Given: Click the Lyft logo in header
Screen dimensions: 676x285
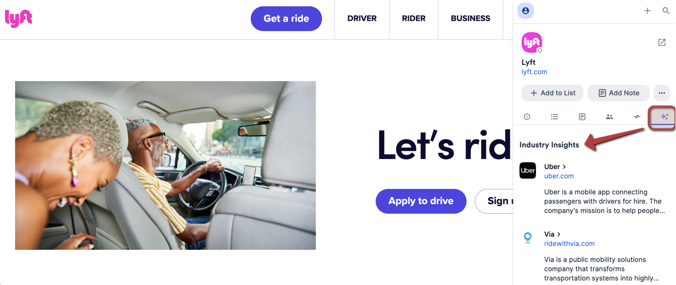Looking at the screenshot, I should click(x=19, y=19).
